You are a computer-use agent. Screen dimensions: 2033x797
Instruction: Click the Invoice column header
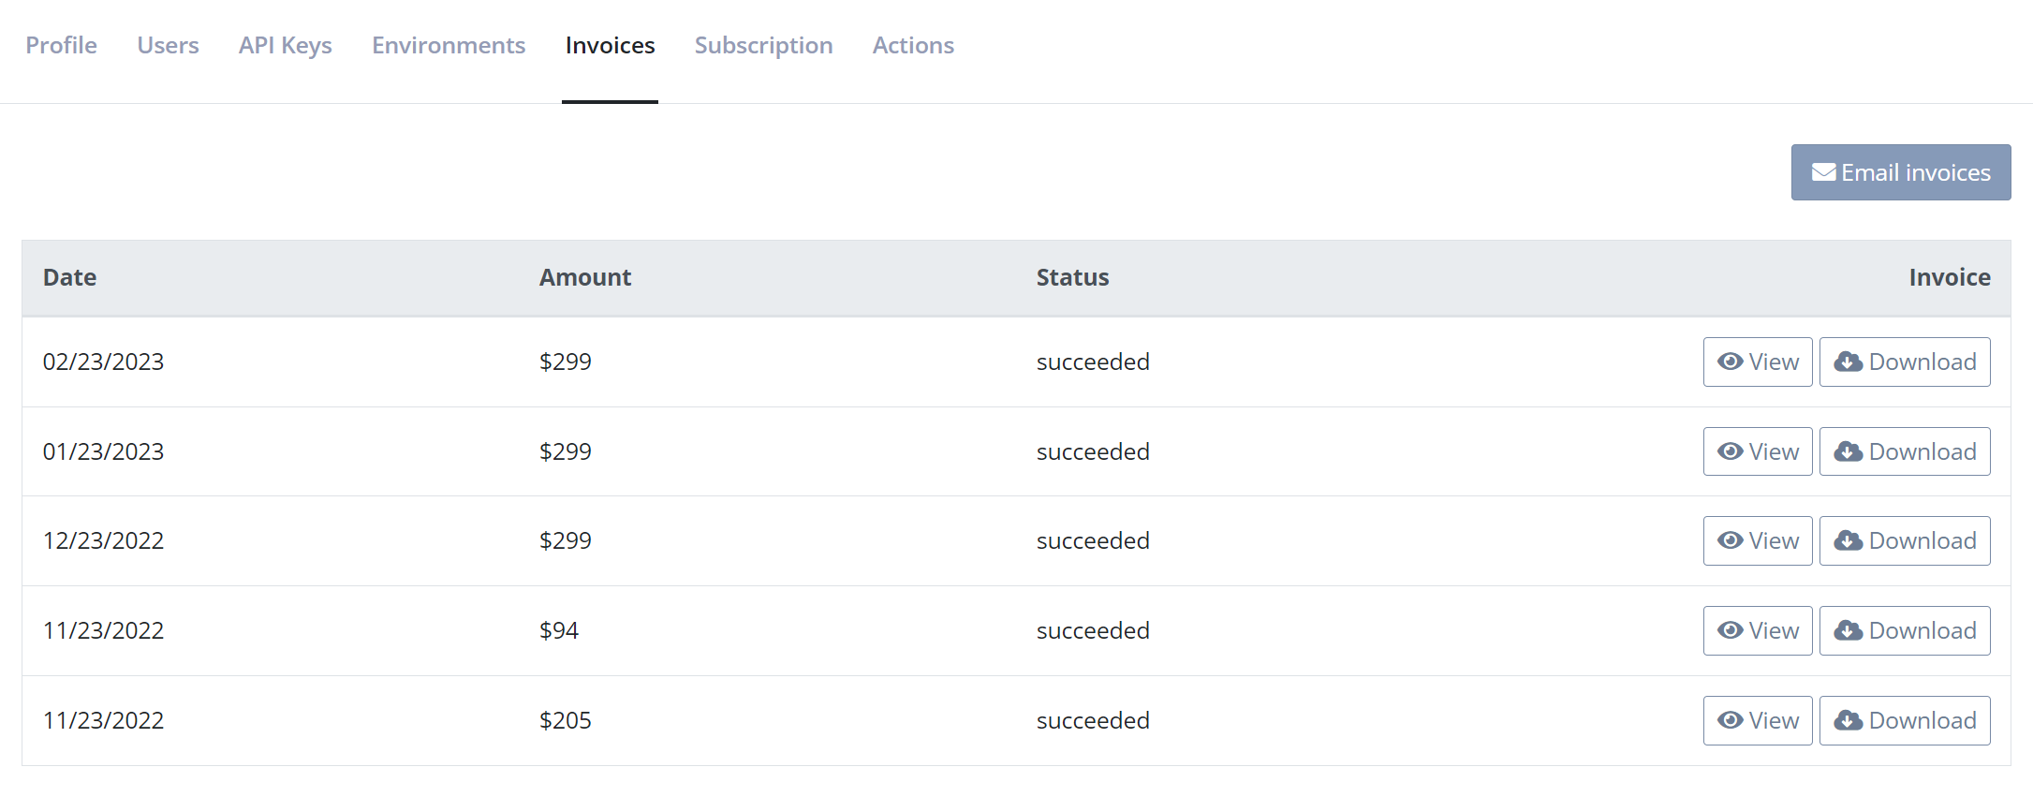[1950, 277]
